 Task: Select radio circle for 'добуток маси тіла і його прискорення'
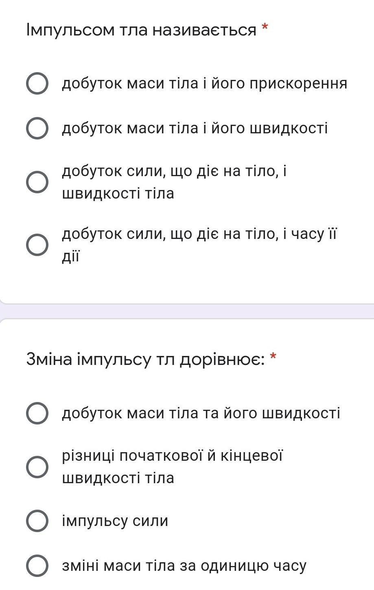tap(37, 84)
